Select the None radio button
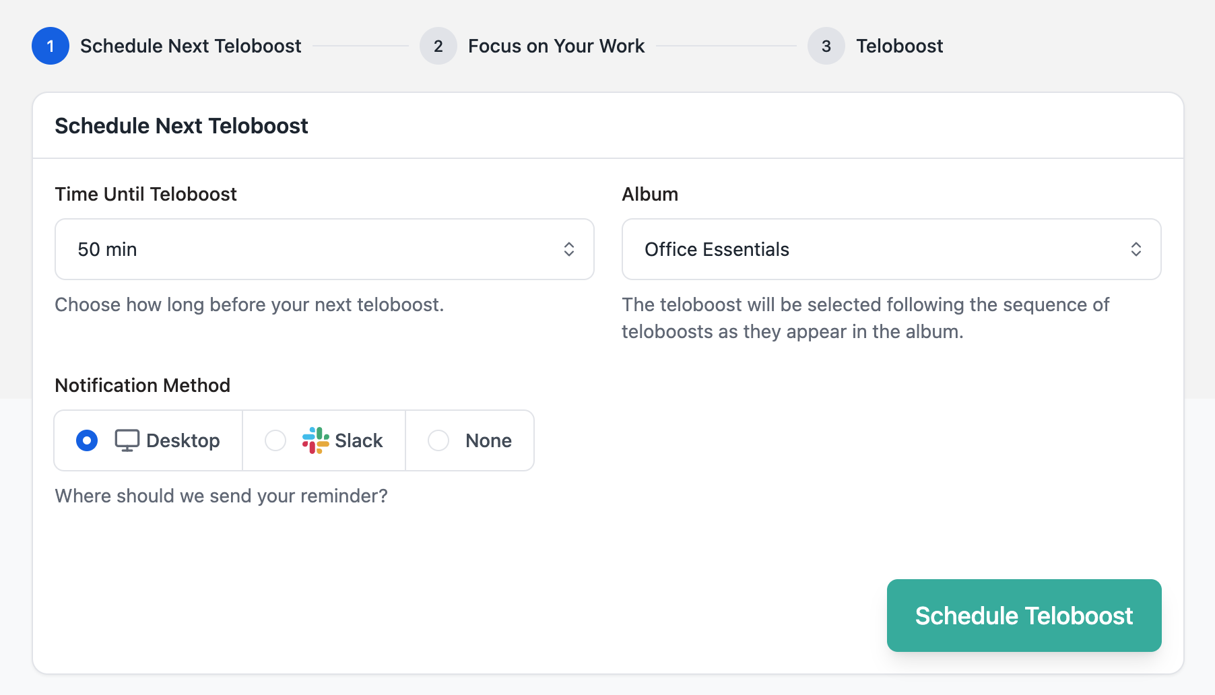The image size is (1215, 695). click(x=438, y=440)
